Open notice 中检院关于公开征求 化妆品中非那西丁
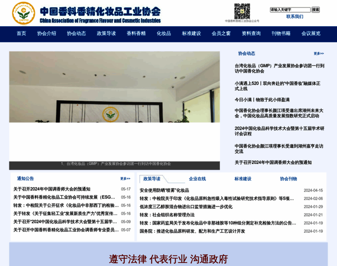337x266 pixels. point(66,205)
